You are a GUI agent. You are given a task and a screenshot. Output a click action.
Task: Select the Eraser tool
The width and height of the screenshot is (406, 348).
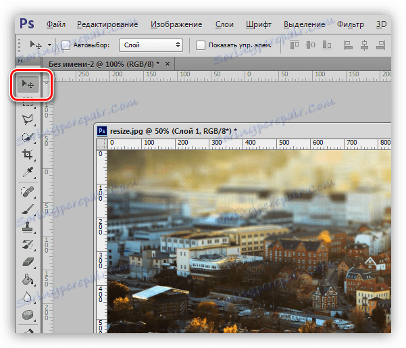click(28, 262)
